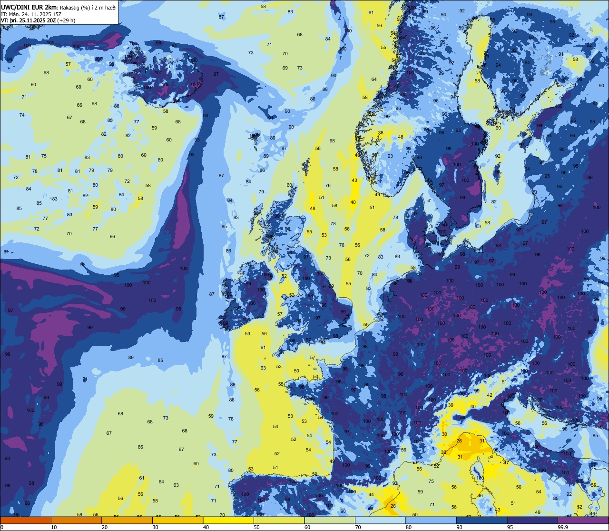This screenshot has height=531, width=609.
Task: Click the legend label '10'
Action: click(54, 527)
